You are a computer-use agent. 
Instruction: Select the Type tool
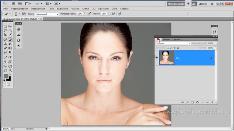click(x=10, y=57)
